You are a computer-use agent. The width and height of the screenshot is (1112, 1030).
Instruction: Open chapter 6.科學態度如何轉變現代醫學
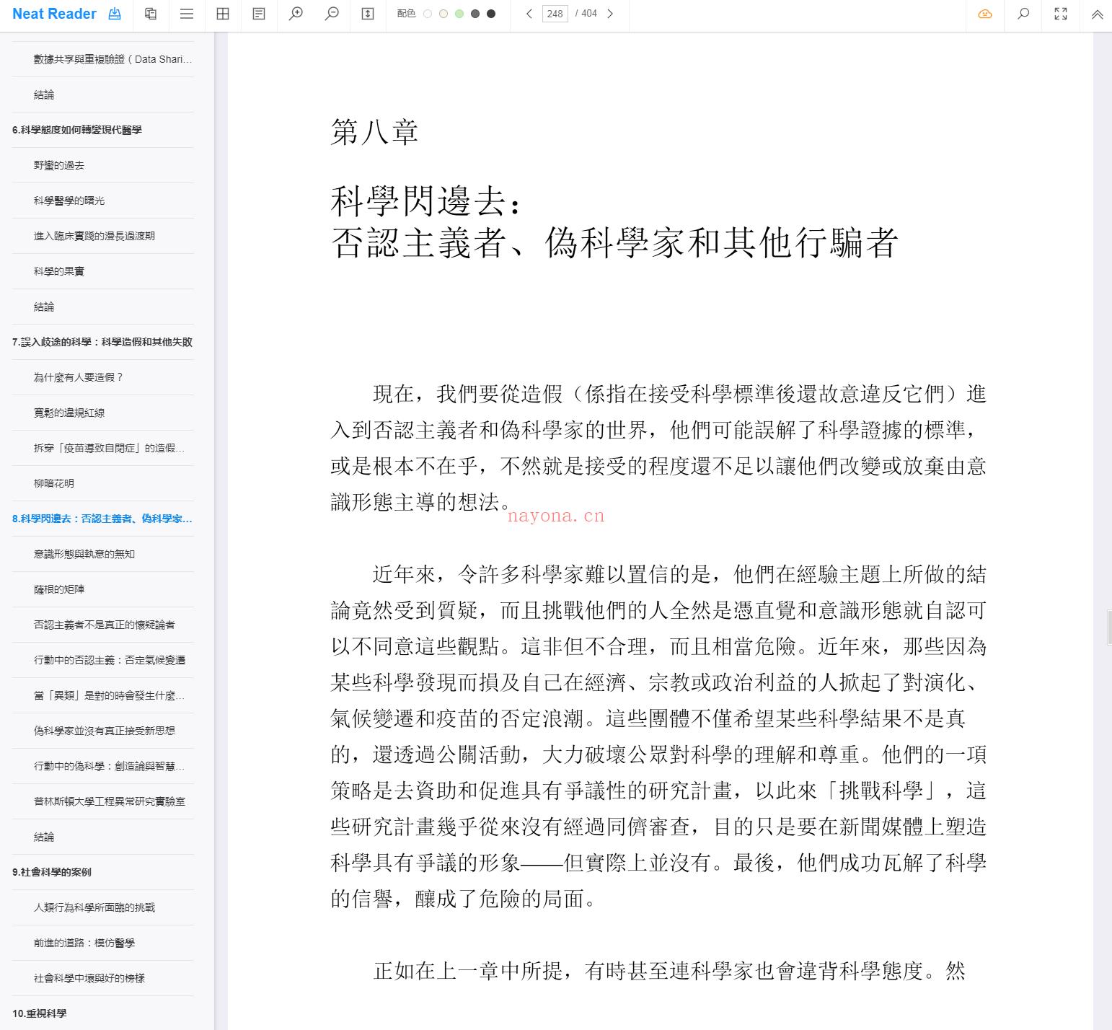coord(77,130)
